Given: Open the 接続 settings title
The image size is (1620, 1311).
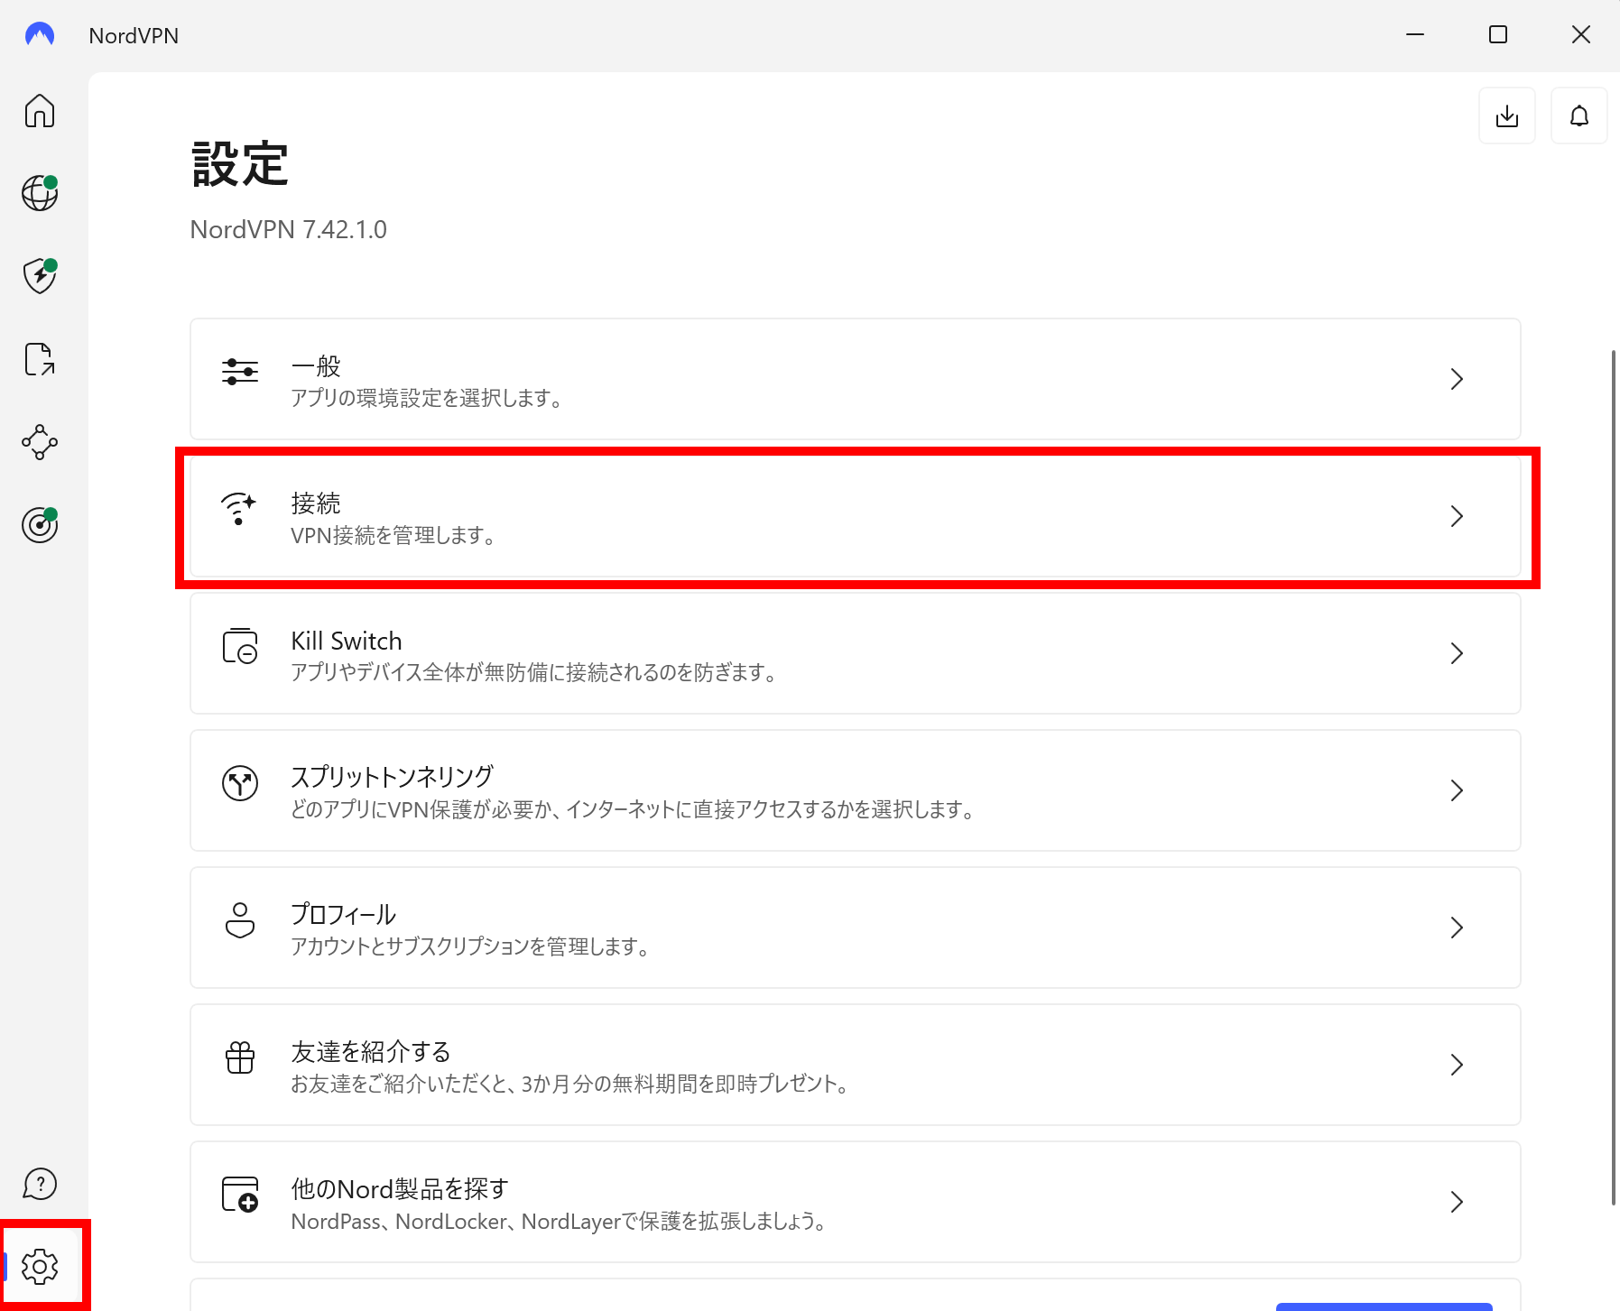Looking at the screenshot, I should (x=316, y=503).
